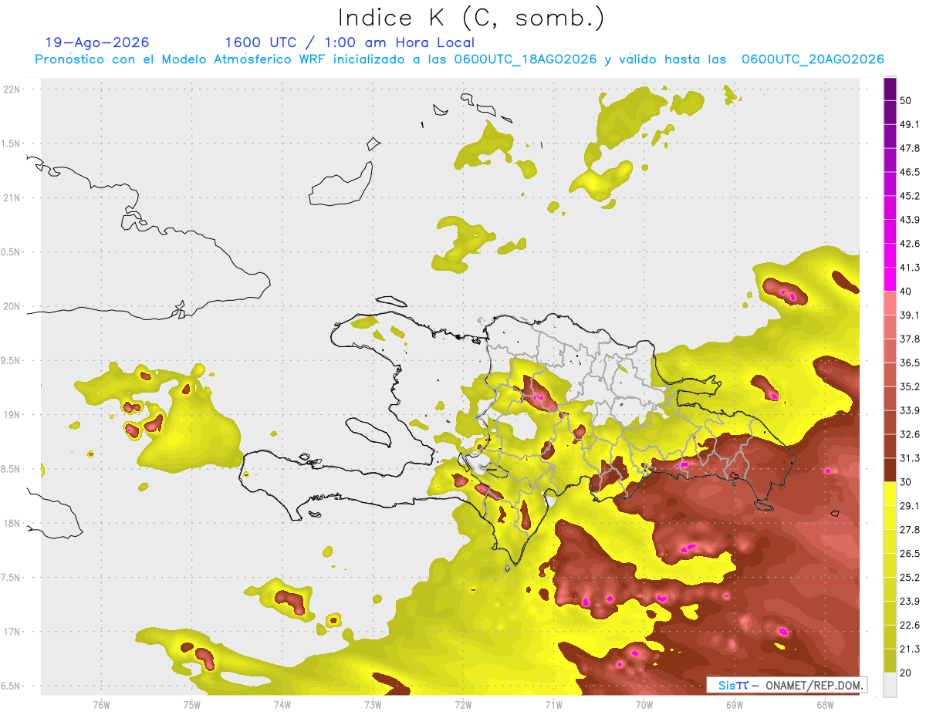Click the colorbar value '39.1'
This screenshot has height=715, width=926.
910,315
